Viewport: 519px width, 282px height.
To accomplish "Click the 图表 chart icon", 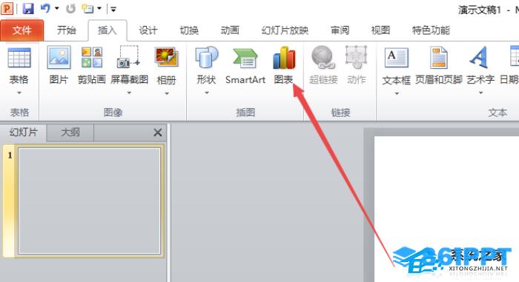I will [284, 58].
